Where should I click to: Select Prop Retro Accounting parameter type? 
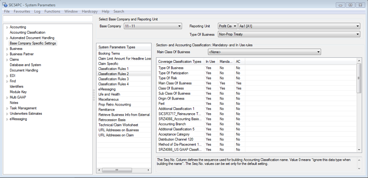click(x=115, y=104)
